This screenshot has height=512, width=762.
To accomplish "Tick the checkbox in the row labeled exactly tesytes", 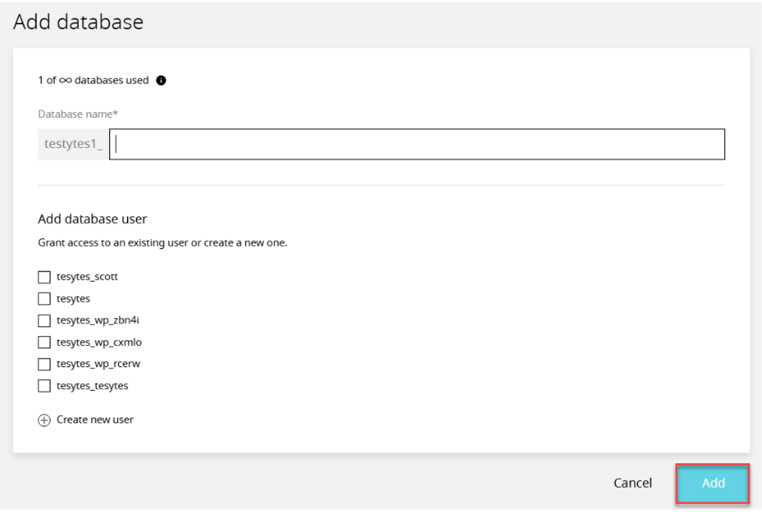I will 44,298.
